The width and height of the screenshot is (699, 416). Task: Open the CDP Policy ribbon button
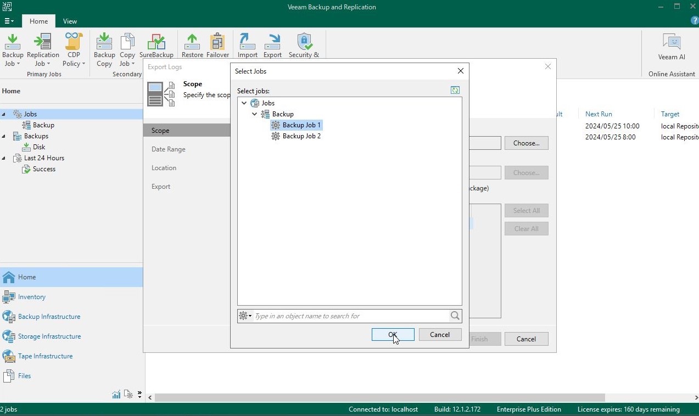pos(74,49)
